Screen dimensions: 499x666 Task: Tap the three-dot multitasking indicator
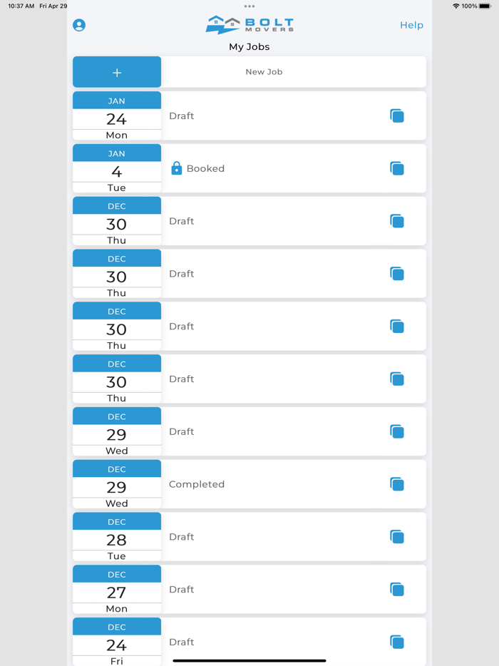(249, 6)
